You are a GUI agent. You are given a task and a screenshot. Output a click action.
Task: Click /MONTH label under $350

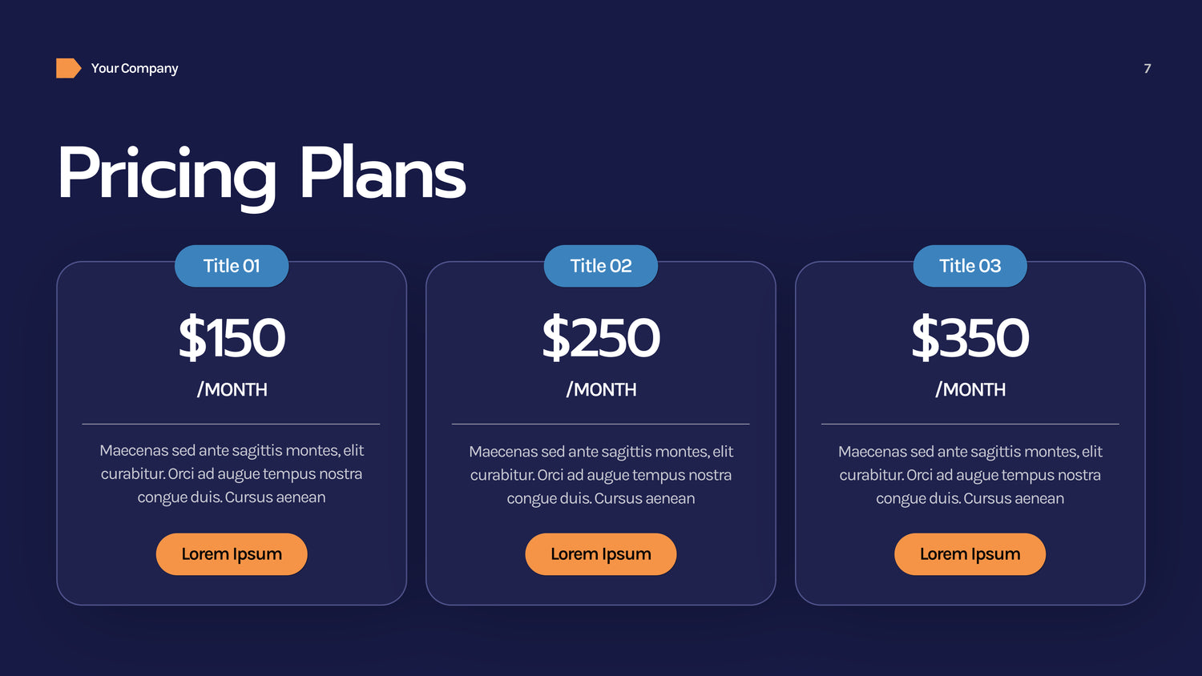(x=970, y=390)
